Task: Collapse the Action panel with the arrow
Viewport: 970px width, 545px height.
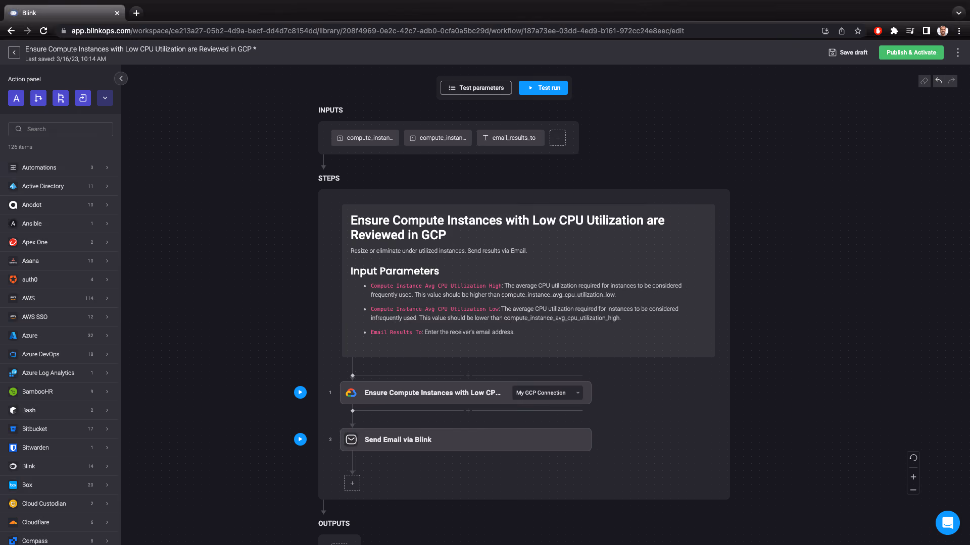Action: [121, 79]
